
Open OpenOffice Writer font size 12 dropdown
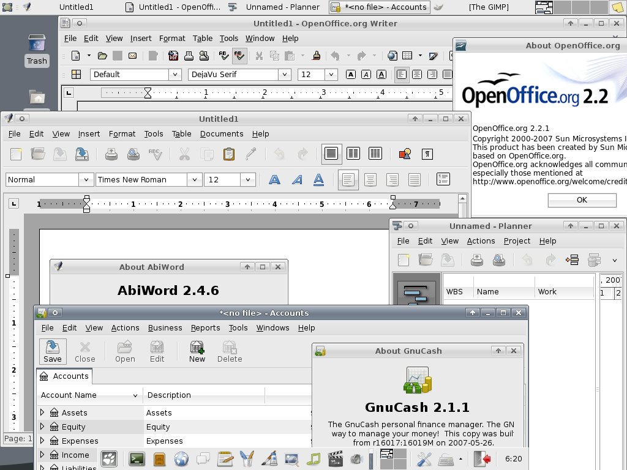pyautogui.click(x=331, y=74)
